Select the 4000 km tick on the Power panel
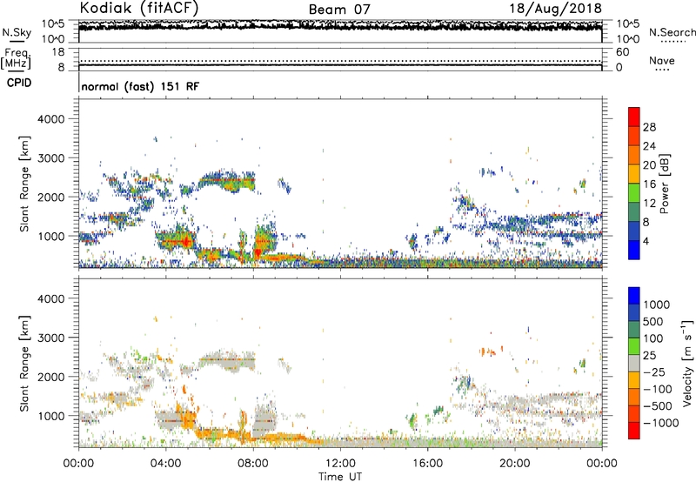The image size is (696, 482). [x=50, y=119]
